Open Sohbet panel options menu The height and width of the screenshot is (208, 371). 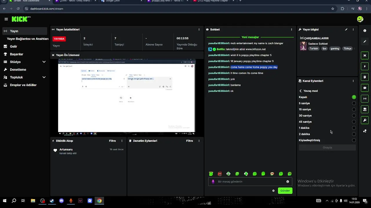tap(292, 29)
